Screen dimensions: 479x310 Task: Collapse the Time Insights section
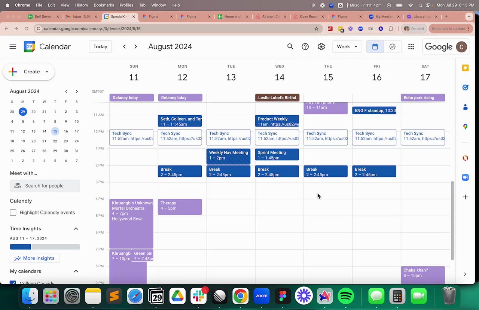(76, 229)
